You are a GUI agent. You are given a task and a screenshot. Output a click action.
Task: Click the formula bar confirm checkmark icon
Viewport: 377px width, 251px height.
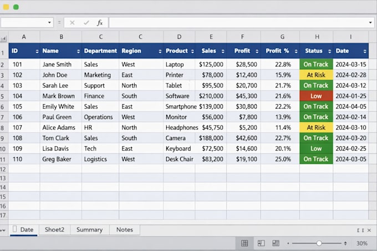click(86, 23)
